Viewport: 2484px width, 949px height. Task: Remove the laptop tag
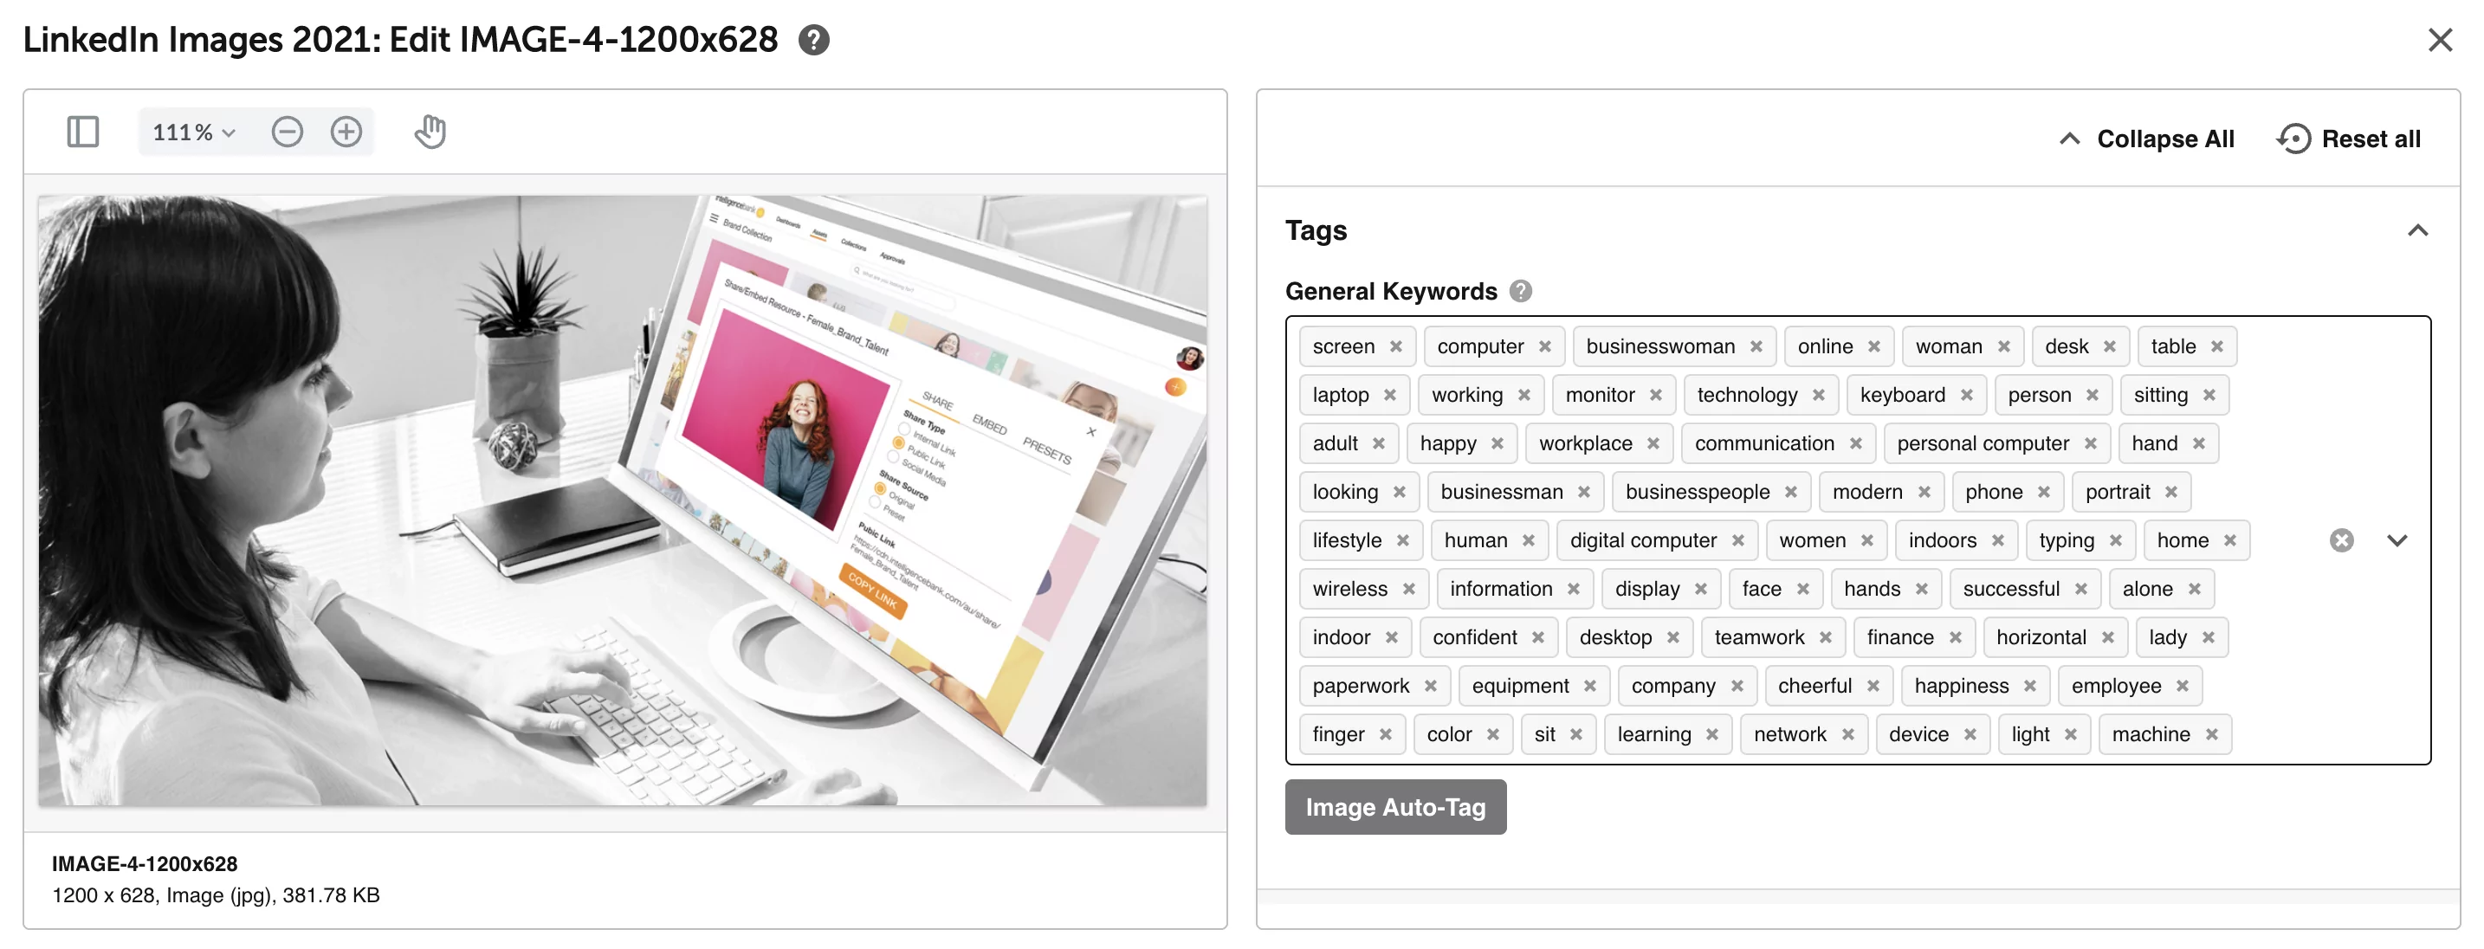[x=1389, y=395]
